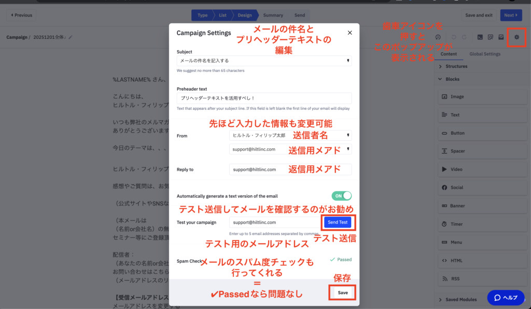Screen dimensions: 531x309
Task: Click the Preheader text input field
Action: click(x=264, y=98)
